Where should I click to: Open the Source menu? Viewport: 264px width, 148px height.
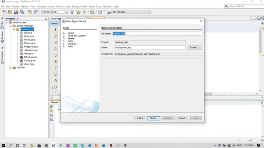coord(51,7)
